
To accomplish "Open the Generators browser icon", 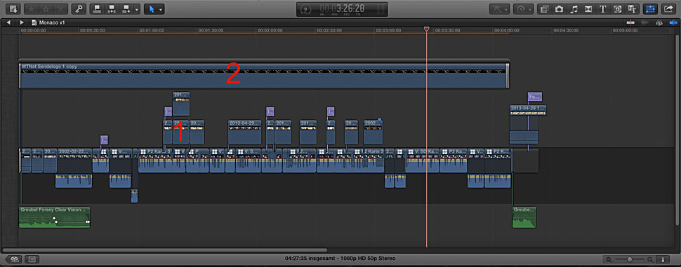I will [617, 8].
